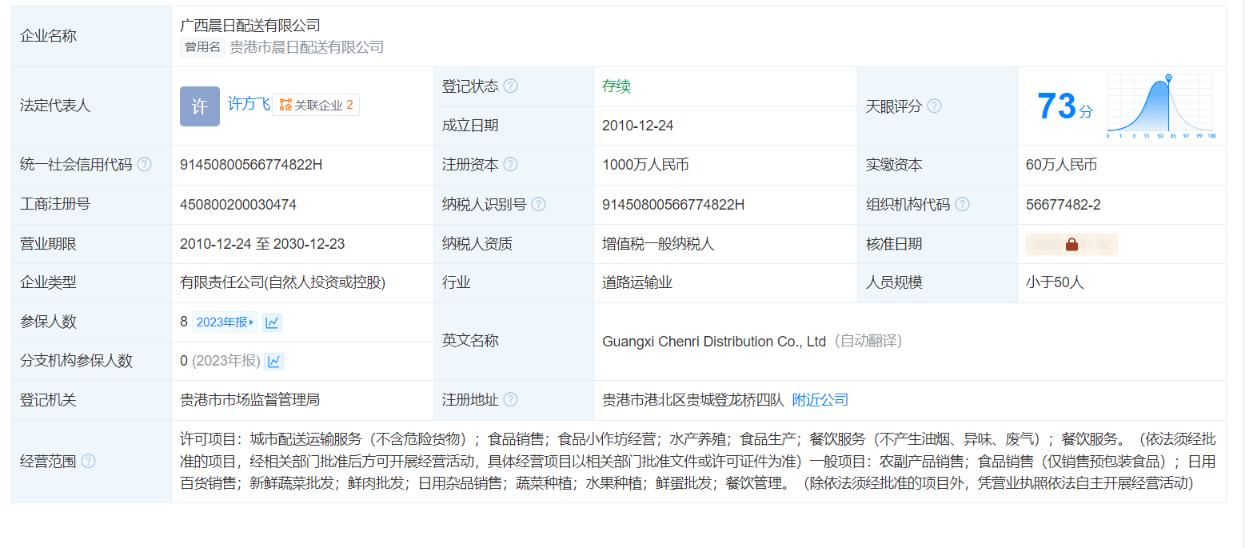This screenshot has width=1245, height=548.
Task: Click industry value 道路运输业
Action: point(637,282)
